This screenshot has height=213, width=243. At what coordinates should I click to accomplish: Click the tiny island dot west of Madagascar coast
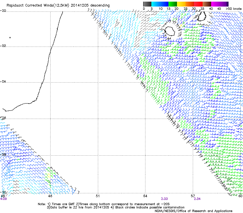pyautogui.click(x=10, y=38)
